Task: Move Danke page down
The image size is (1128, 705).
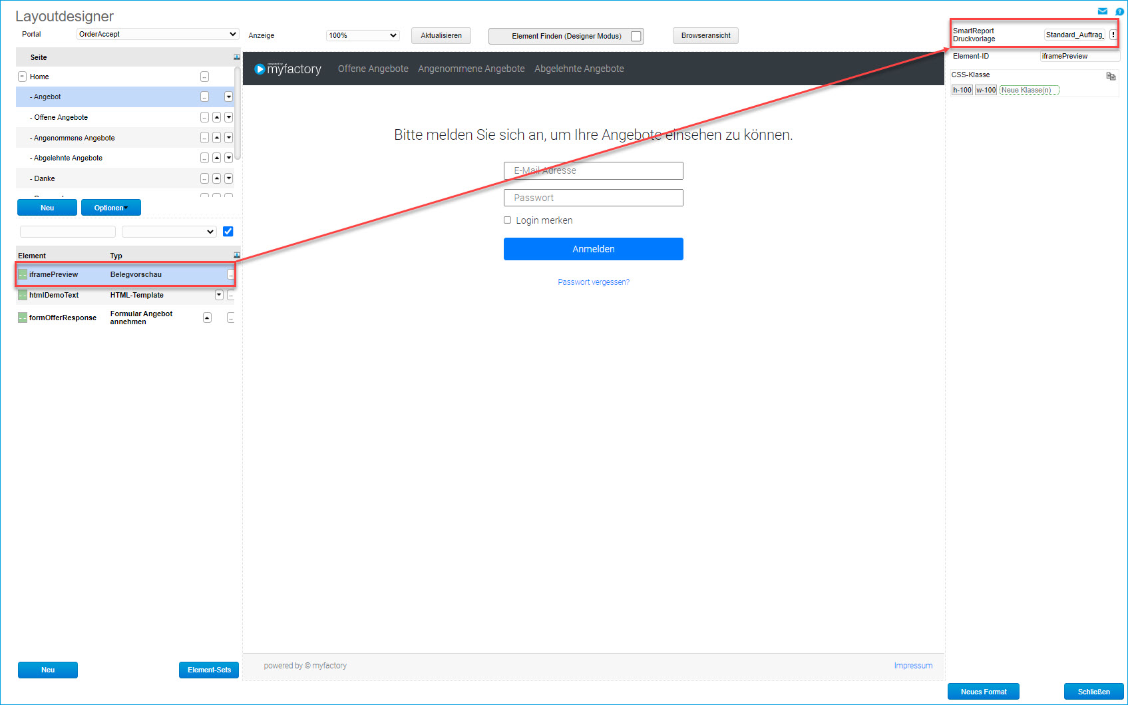Action: click(228, 178)
